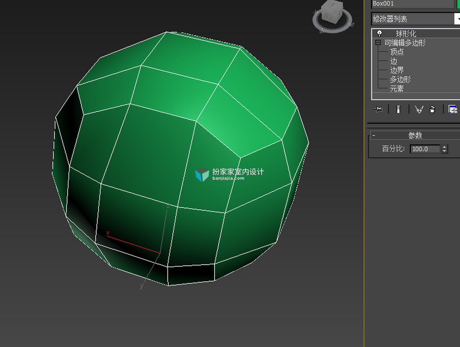Click the Pin Stack icon

(378, 109)
